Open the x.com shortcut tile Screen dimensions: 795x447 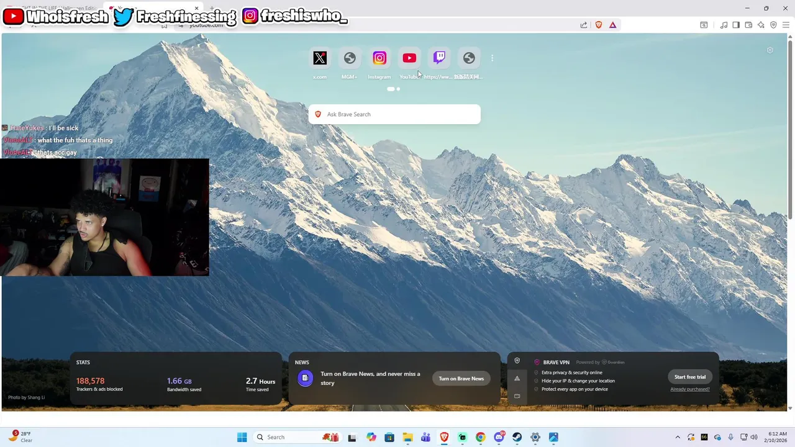(x=320, y=58)
